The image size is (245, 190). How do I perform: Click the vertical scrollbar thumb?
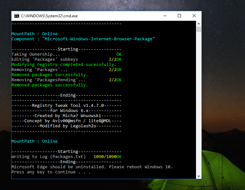pos(199,29)
